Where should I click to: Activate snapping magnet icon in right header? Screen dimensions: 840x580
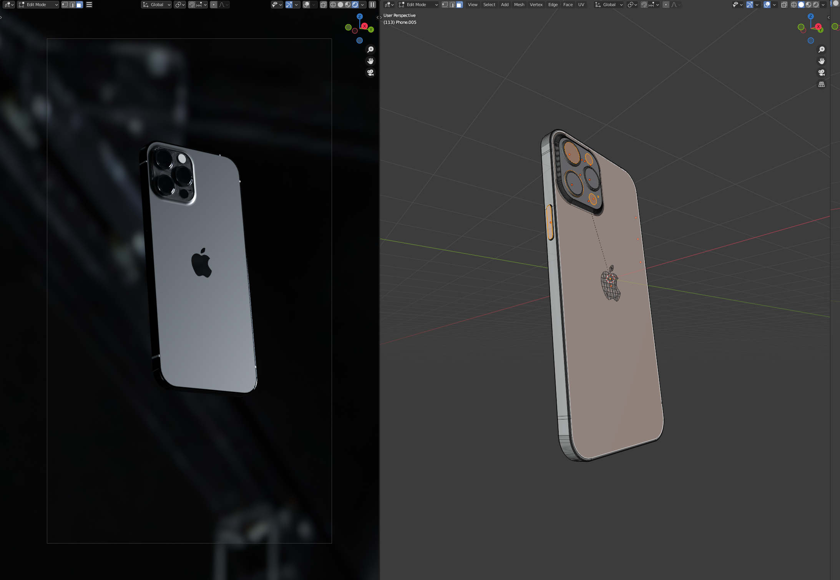click(x=644, y=5)
